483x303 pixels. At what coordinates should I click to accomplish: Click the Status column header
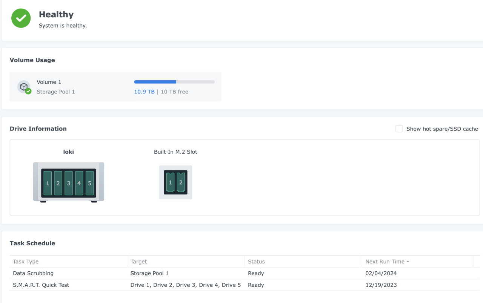303,262
